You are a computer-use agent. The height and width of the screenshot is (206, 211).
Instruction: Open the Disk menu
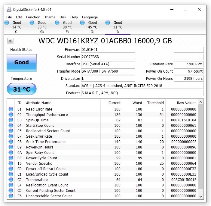pyautogui.click(x=63, y=17)
